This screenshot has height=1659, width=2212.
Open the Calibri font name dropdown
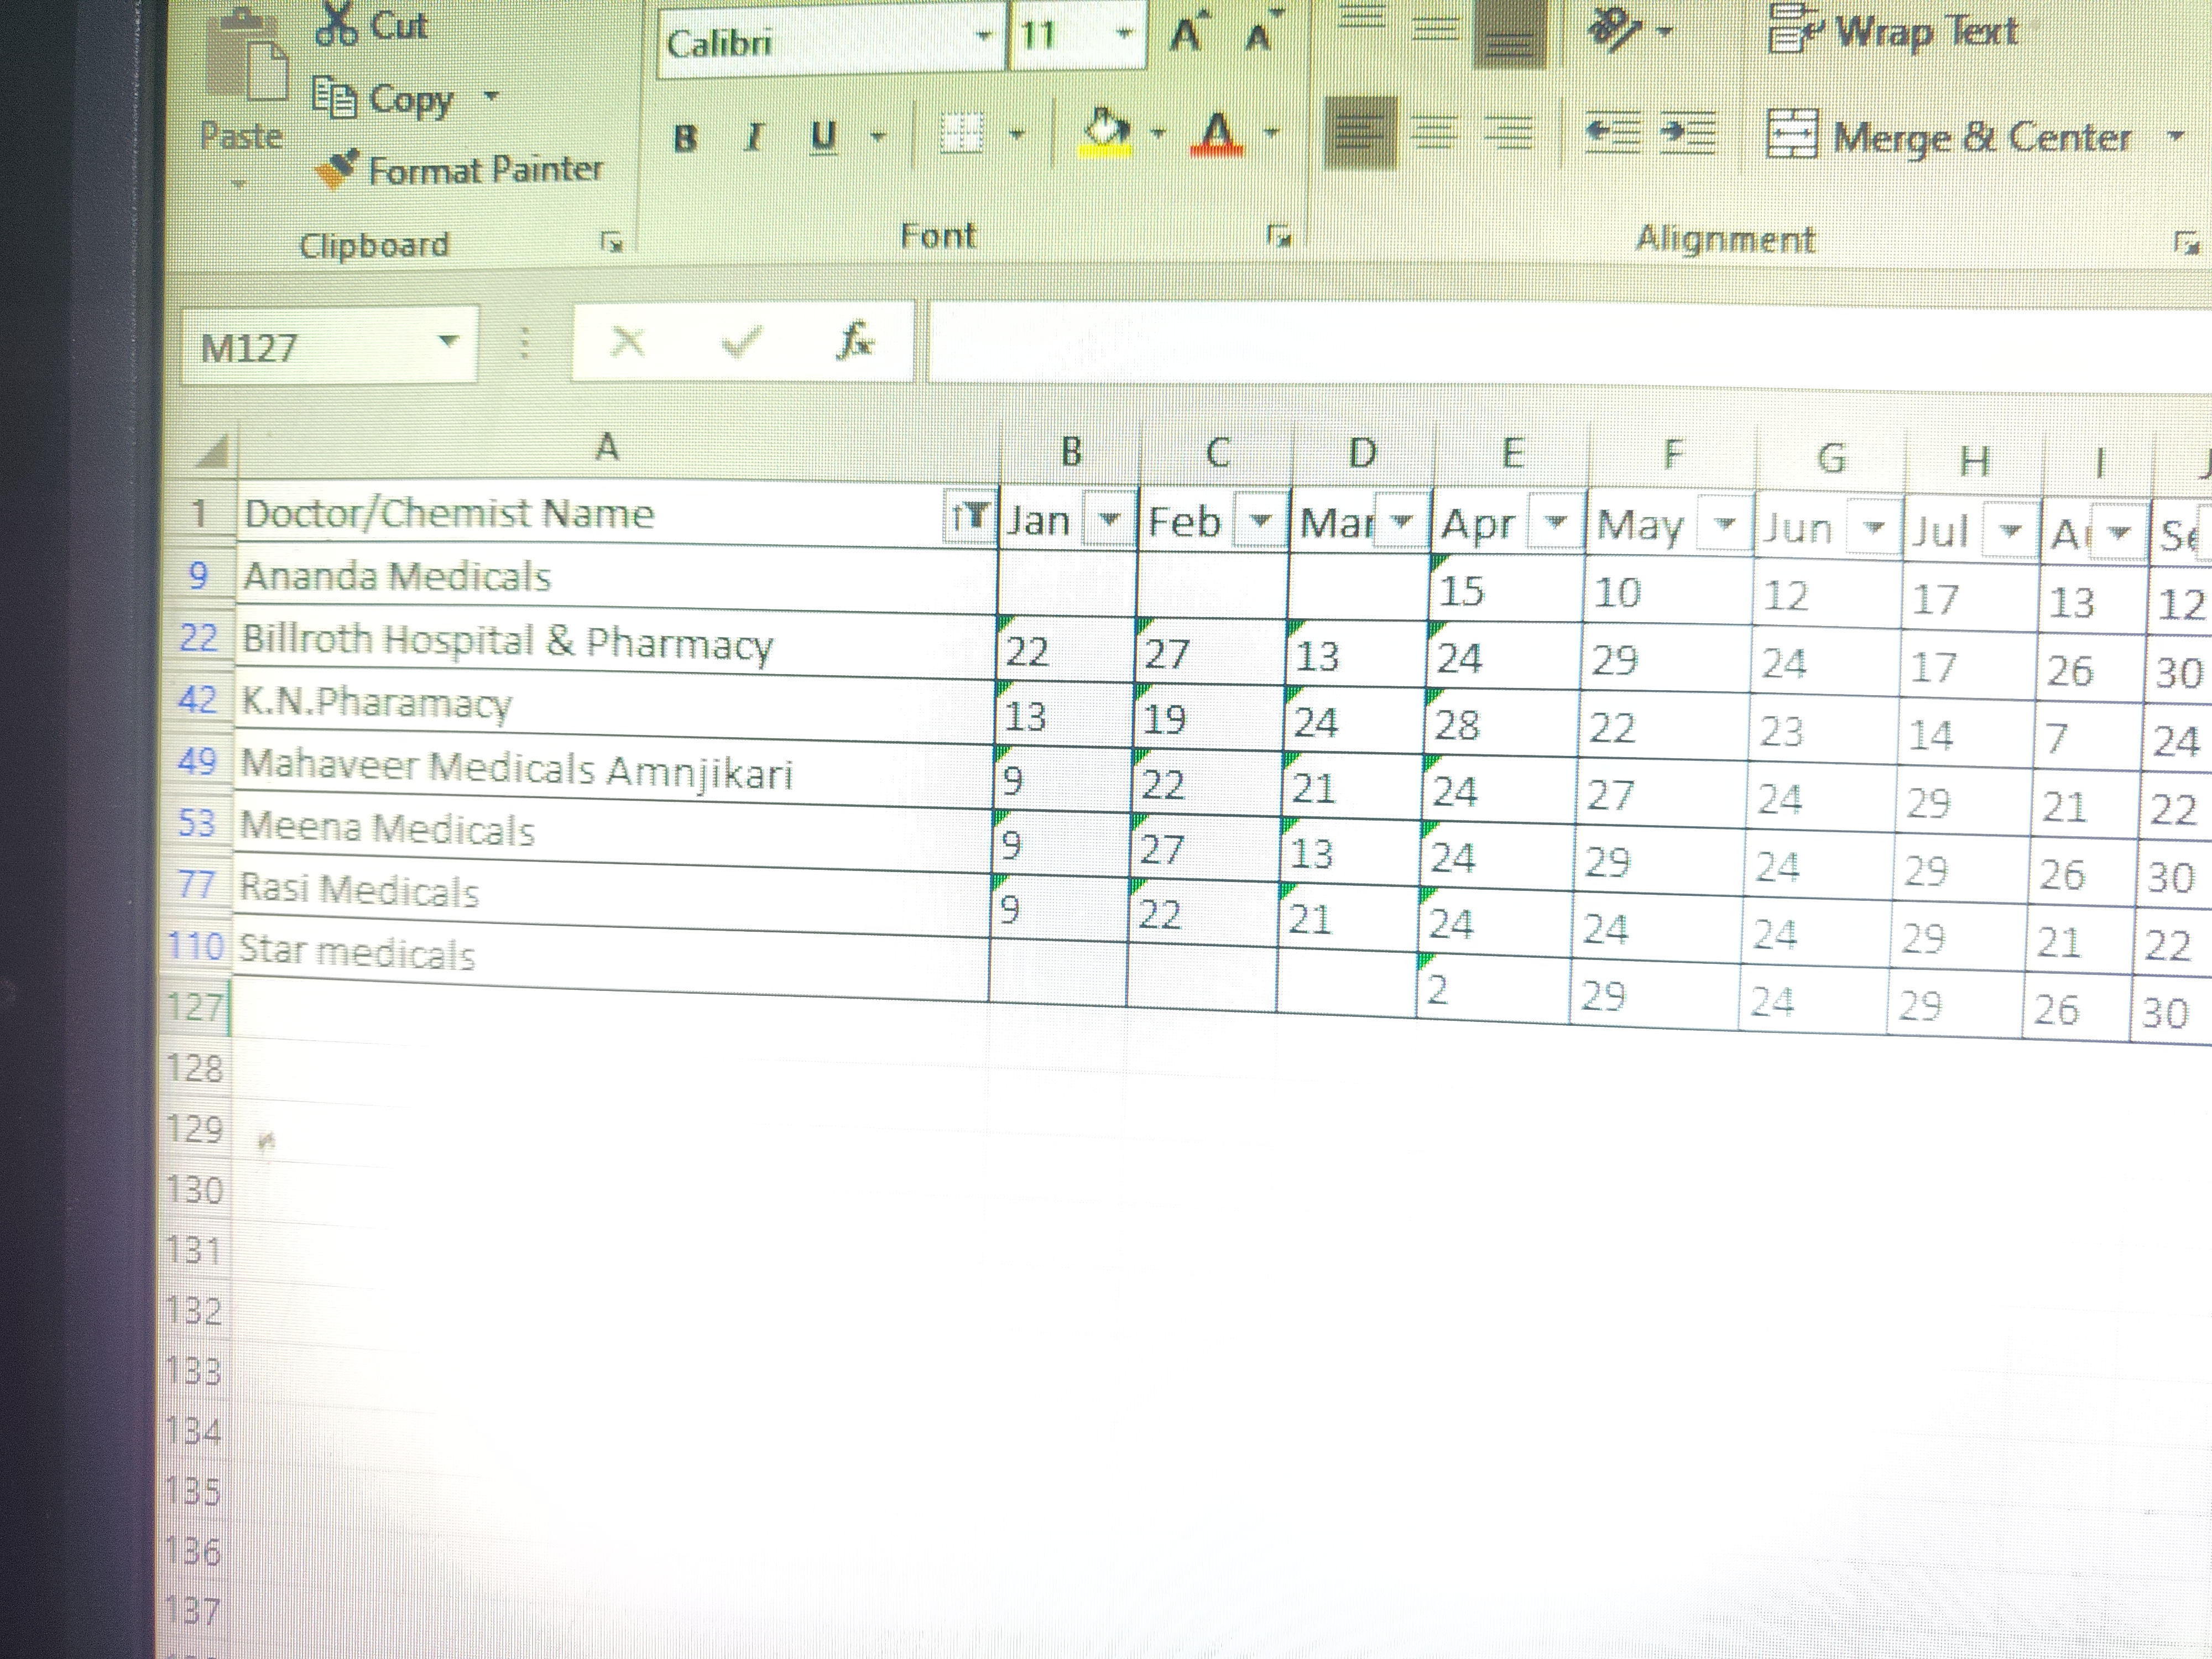[x=984, y=37]
